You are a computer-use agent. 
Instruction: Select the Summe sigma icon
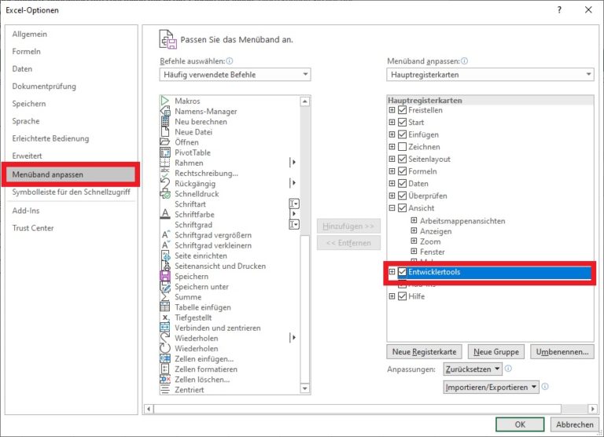point(165,297)
